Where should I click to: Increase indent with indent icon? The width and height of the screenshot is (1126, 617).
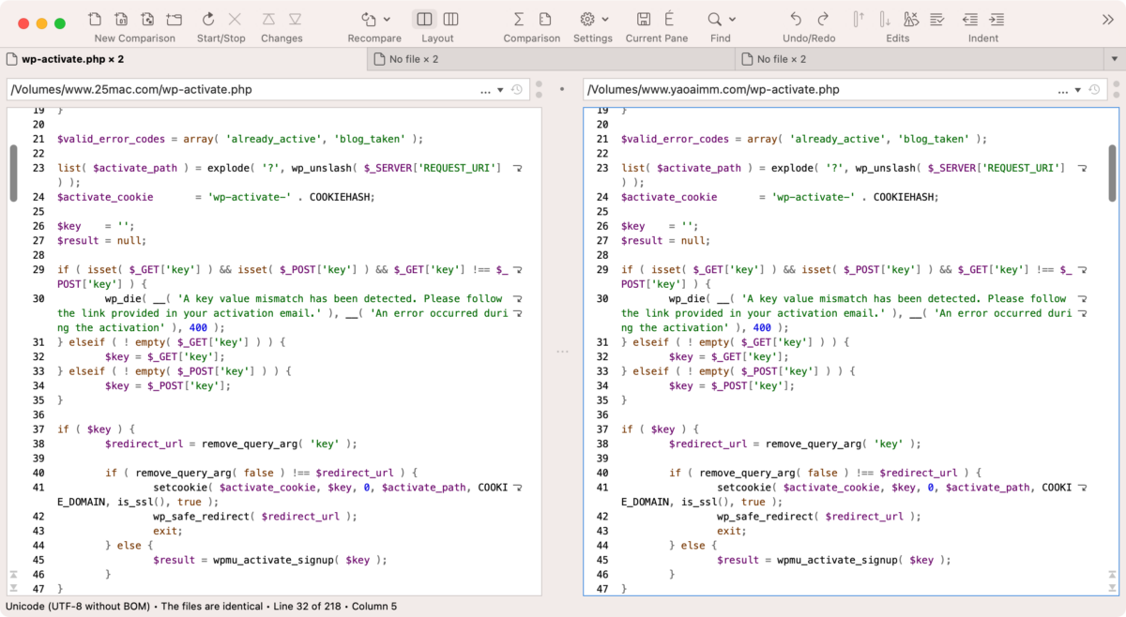(997, 19)
